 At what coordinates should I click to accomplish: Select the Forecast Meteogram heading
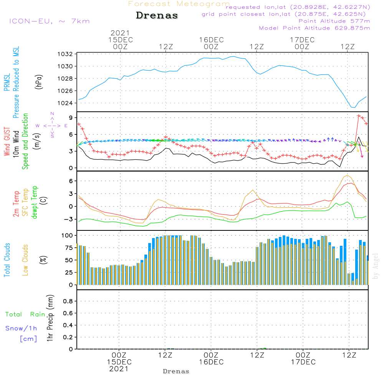pyautogui.click(x=179, y=4)
